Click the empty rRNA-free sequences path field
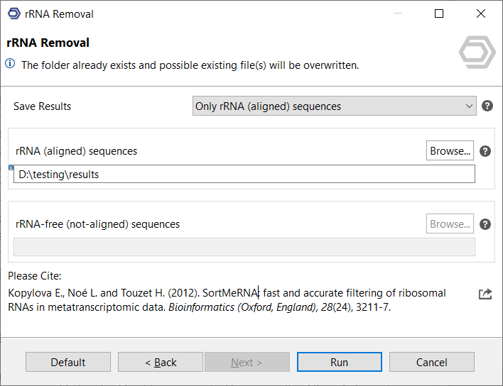Screen dimensions: 503x386 tap(244, 247)
